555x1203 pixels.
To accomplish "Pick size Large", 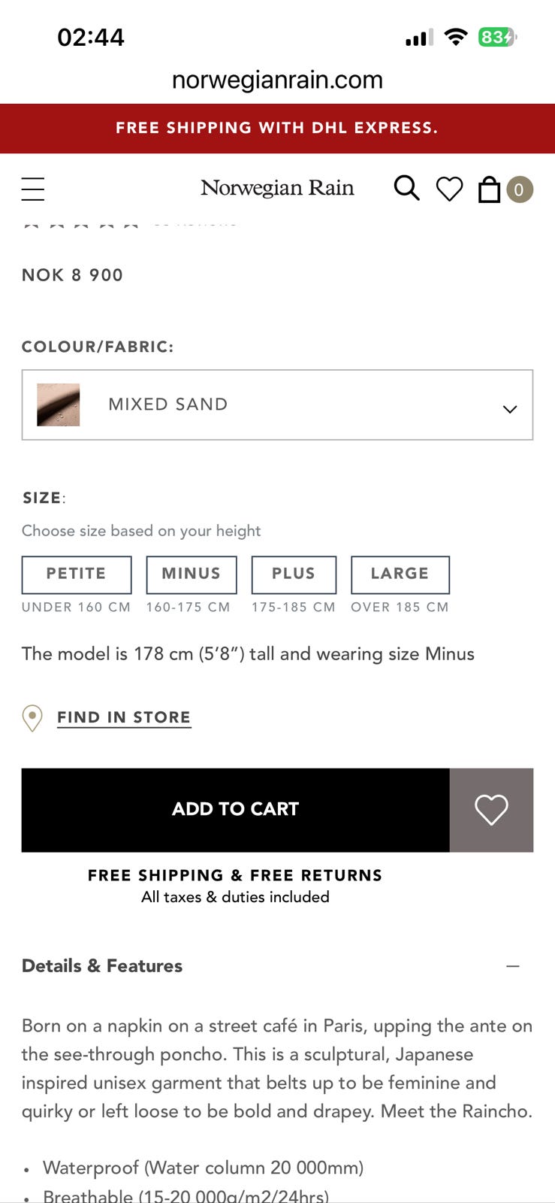I will [x=400, y=574].
